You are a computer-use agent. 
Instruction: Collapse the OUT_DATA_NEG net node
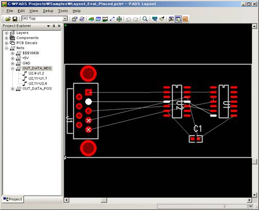point(12,69)
